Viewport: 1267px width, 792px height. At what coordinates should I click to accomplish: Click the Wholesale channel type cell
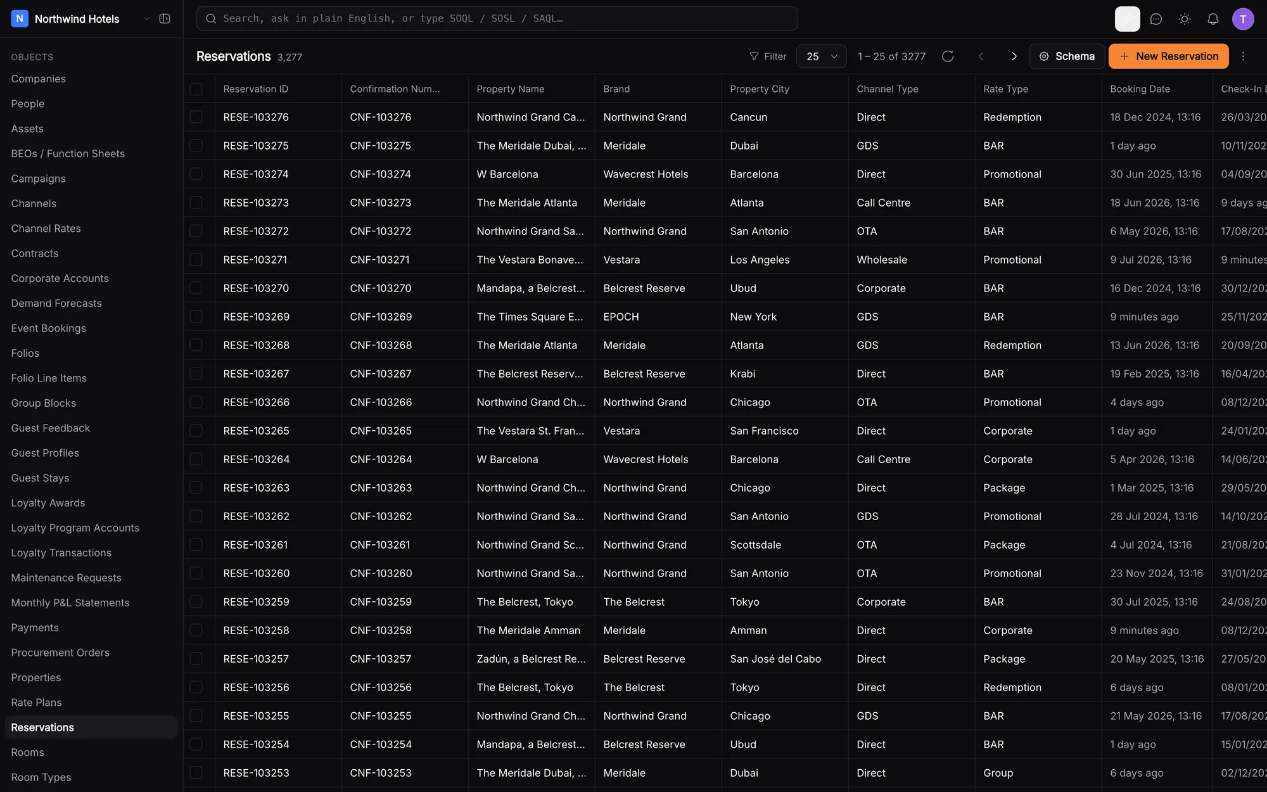tap(882, 260)
